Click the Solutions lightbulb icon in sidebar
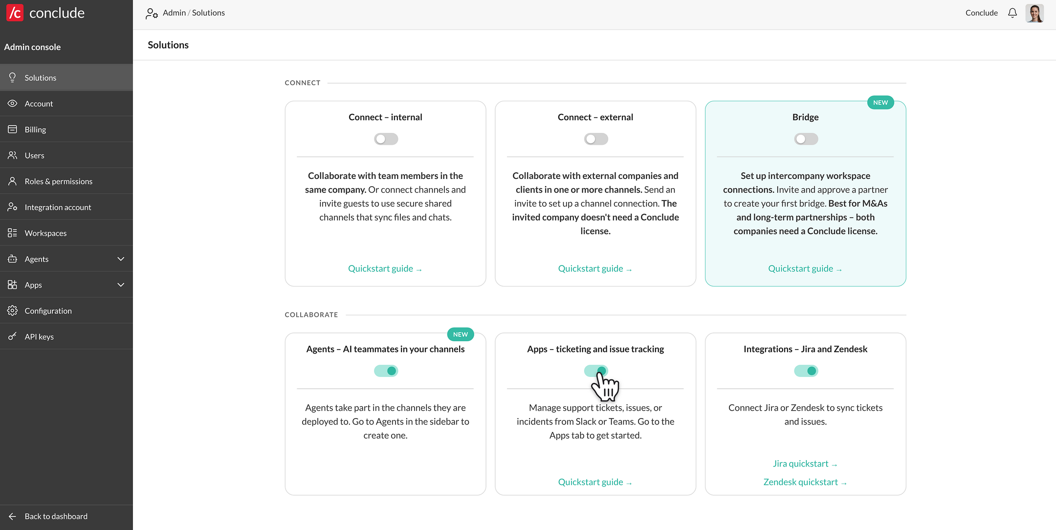The height and width of the screenshot is (530, 1056). (x=13, y=77)
